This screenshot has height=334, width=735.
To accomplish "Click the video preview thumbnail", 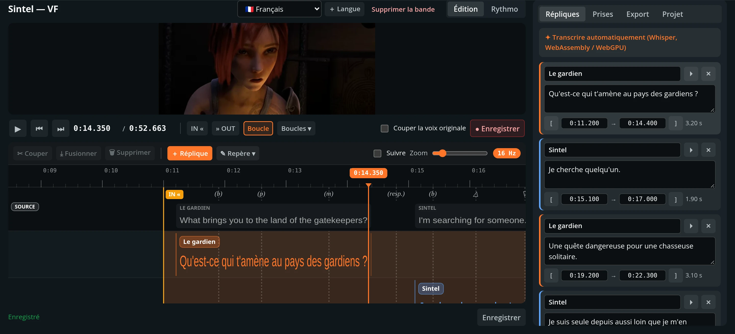I will click(267, 68).
